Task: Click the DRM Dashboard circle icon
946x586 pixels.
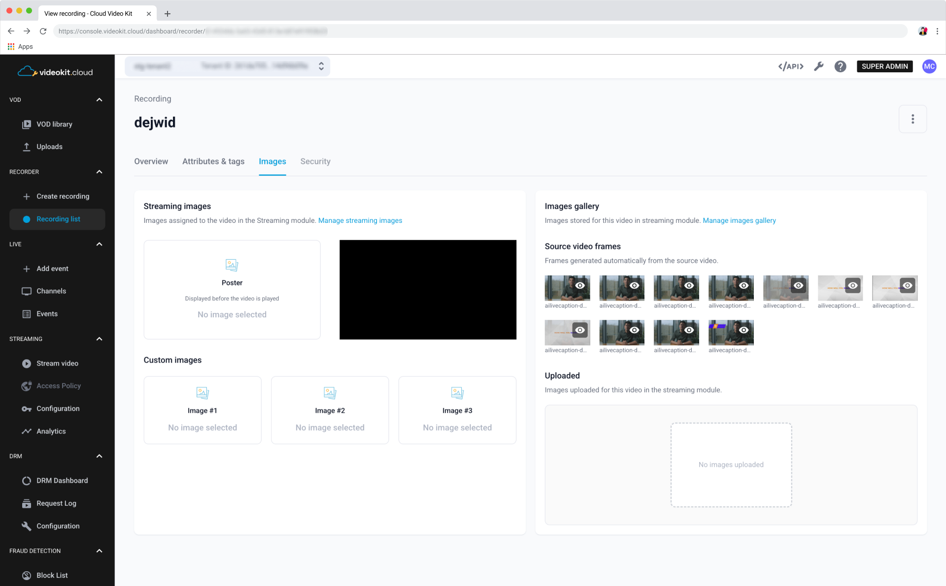Action: pyautogui.click(x=27, y=481)
